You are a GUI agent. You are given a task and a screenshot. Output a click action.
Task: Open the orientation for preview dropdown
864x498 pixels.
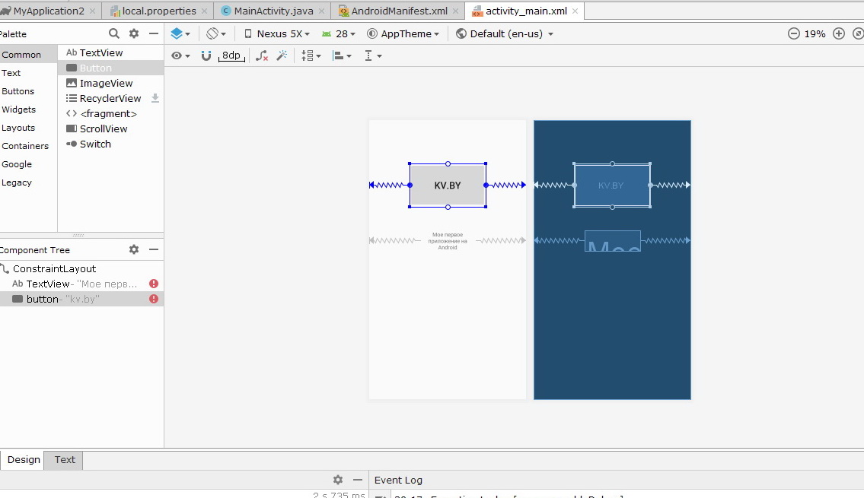pos(216,33)
